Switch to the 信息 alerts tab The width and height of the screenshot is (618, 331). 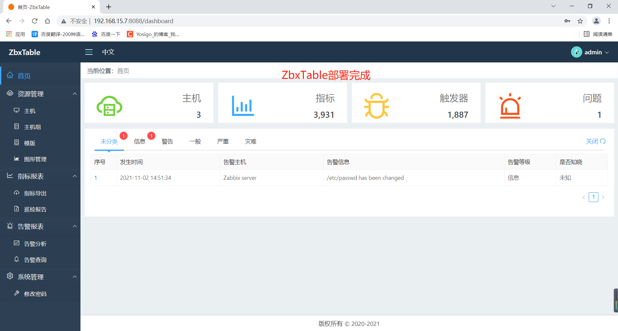(x=140, y=141)
